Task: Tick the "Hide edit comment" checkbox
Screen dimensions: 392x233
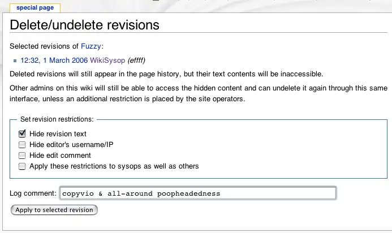Action: [x=23, y=156]
